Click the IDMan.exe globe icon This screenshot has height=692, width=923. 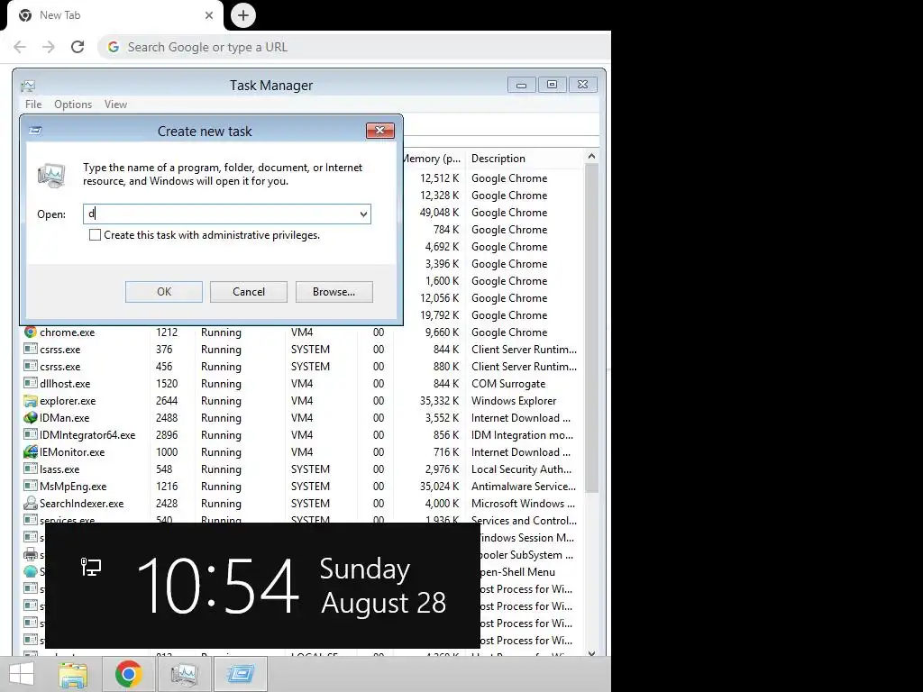click(x=30, y=418)
